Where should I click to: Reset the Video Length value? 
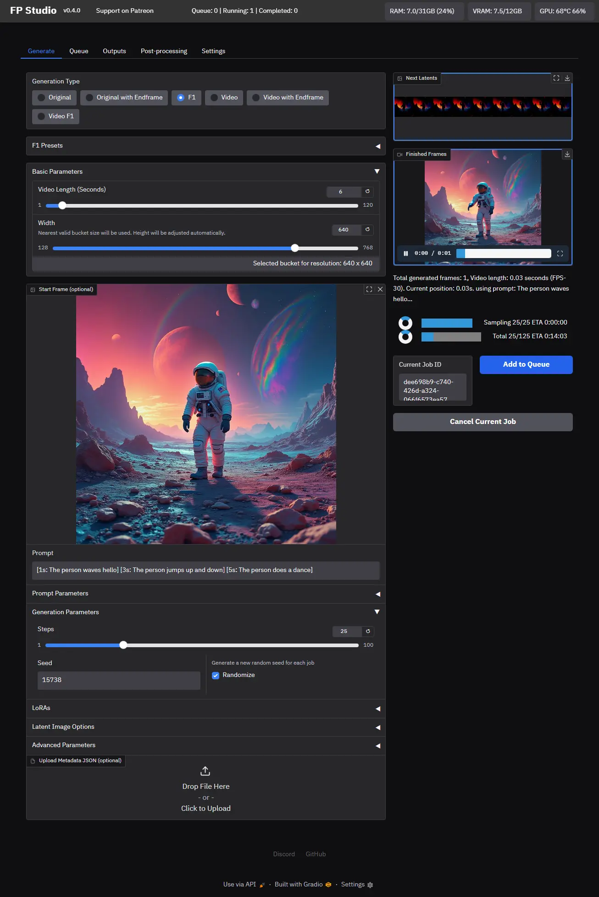pos(367,192)
